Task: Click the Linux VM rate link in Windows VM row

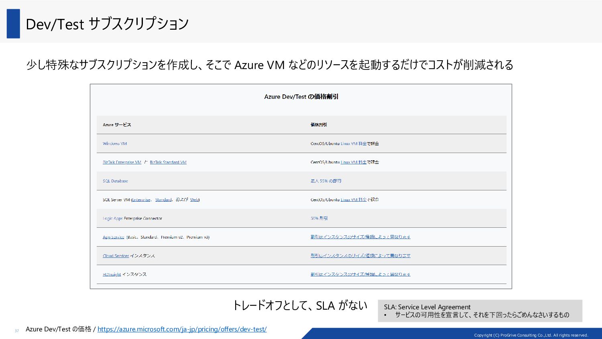Action: [x=354, y=143]
